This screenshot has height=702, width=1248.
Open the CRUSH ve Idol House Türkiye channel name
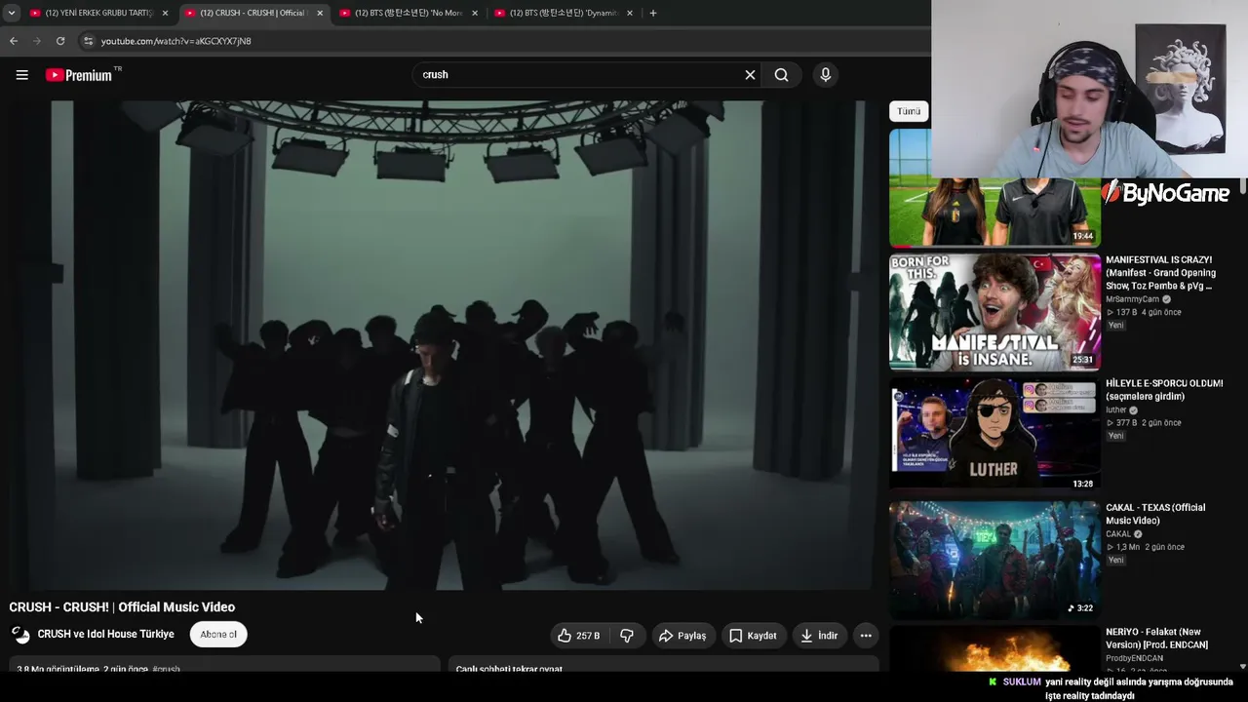[105, 634]
